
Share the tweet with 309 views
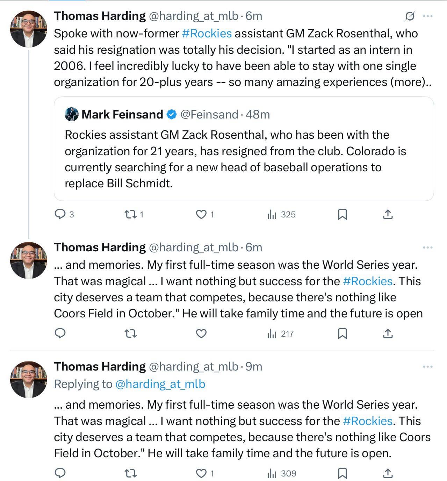[x=388, y=473]
